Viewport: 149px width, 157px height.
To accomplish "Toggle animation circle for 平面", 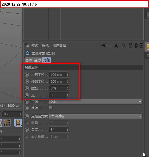I will pyautogui.click(x=27, y=102).
